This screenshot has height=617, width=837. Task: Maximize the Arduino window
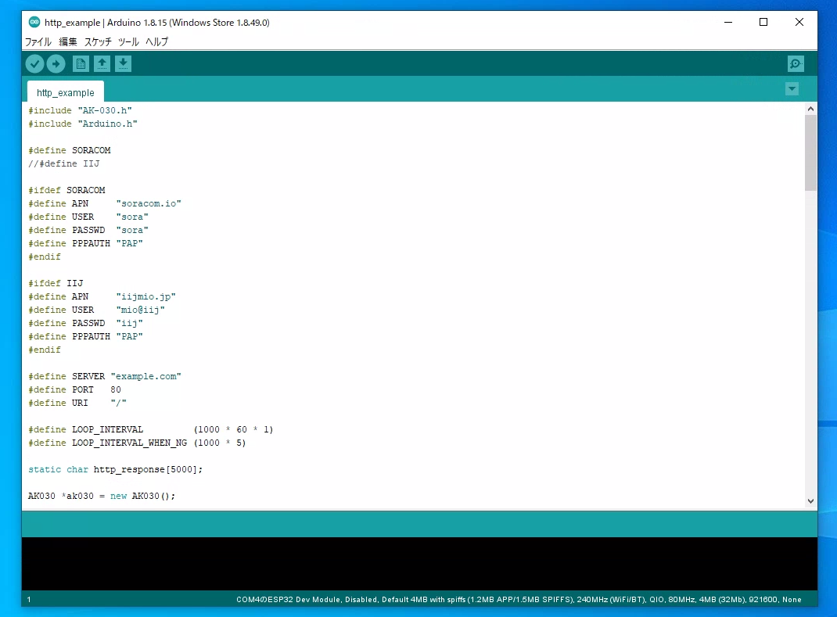pos(763,22)
